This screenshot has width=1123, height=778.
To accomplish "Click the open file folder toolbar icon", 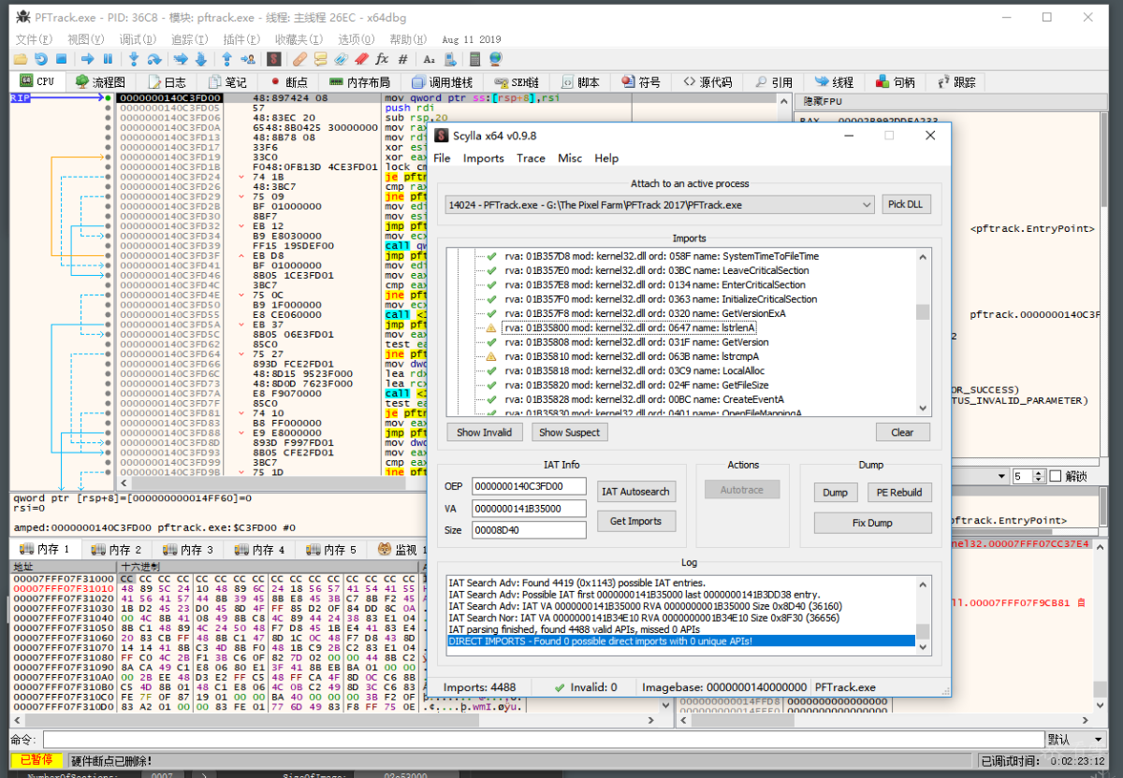I will pyautogui.click(x=20, y=58).
